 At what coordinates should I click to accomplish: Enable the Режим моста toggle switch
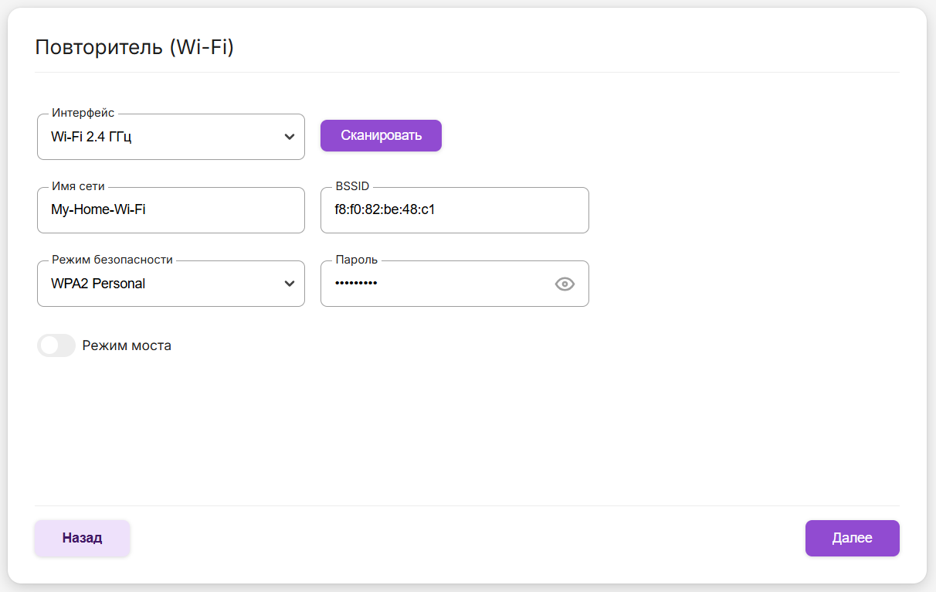click(x=56, y=345)
